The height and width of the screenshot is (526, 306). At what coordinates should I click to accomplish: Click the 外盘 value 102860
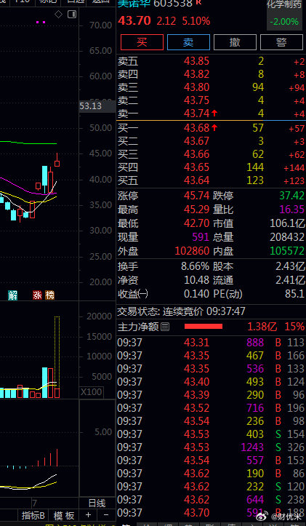click(x=192, y=251)
